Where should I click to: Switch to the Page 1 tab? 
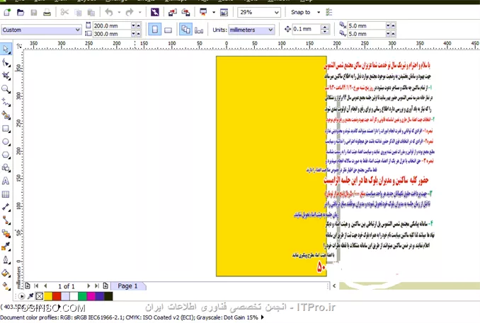tap(128, 286)
